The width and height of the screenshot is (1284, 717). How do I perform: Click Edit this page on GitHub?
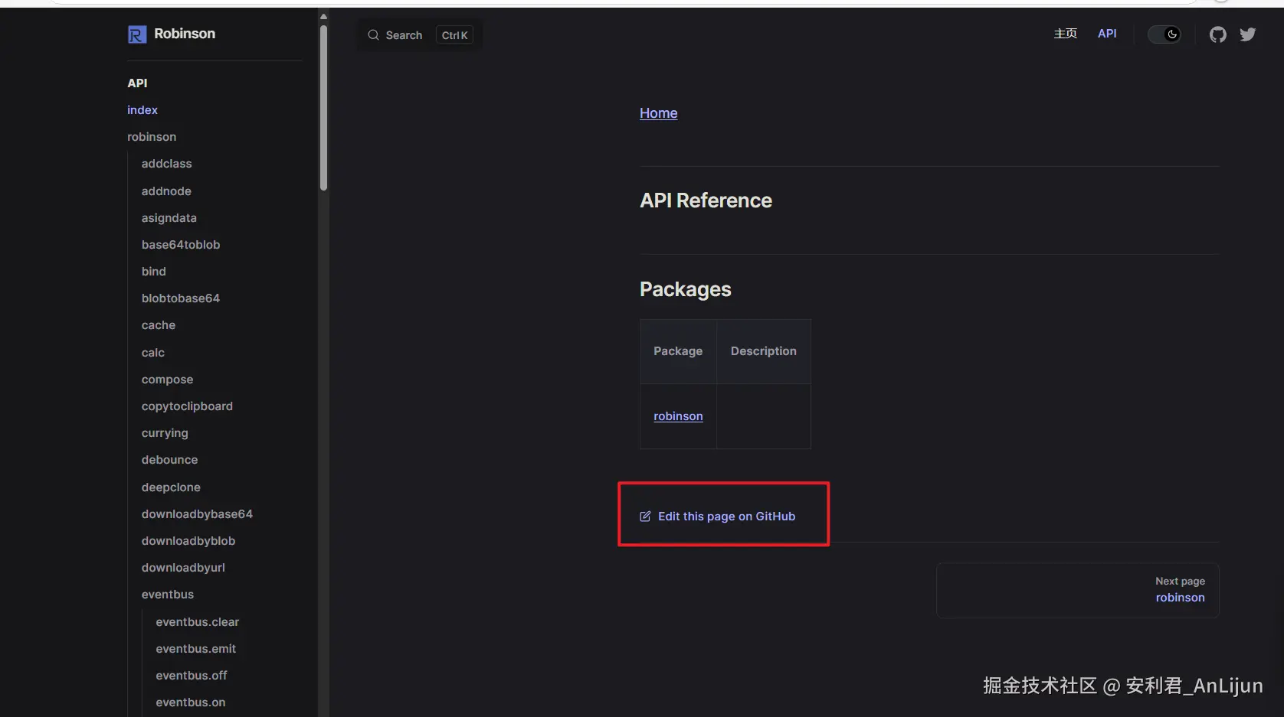pos(726,517)
